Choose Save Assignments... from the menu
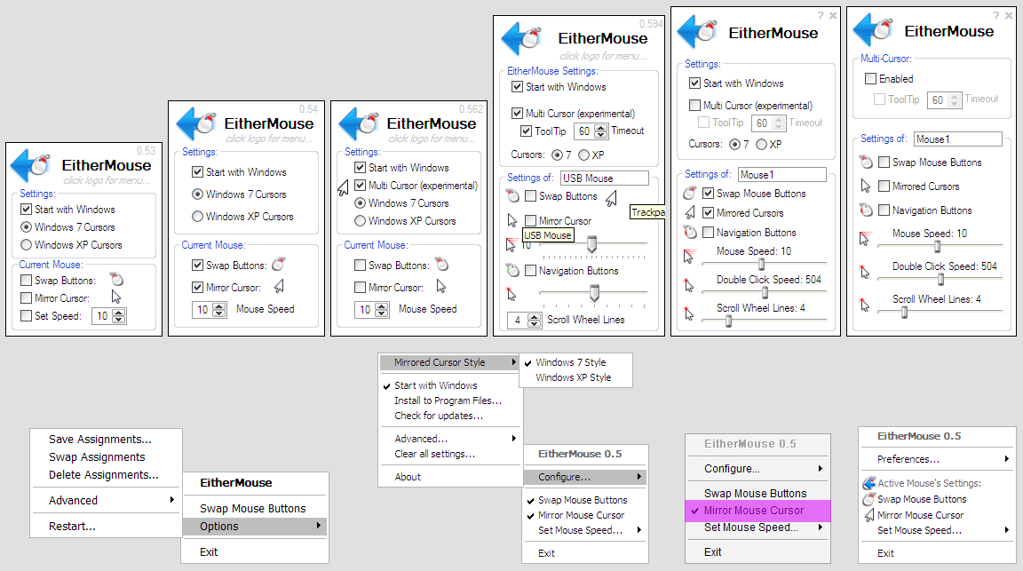 tap(99, 439)
